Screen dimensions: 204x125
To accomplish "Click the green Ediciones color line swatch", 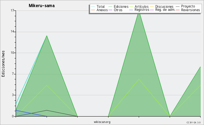I will click(110, 6).
